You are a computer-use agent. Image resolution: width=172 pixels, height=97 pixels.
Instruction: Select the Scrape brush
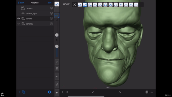(126, 5)
